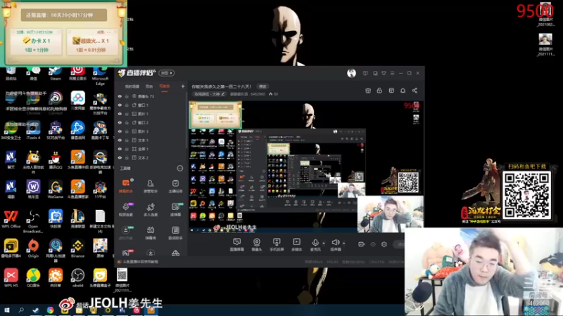The image size is (563, 316).
Task: Open the taskbar search icon
Action: coord(21,310)
